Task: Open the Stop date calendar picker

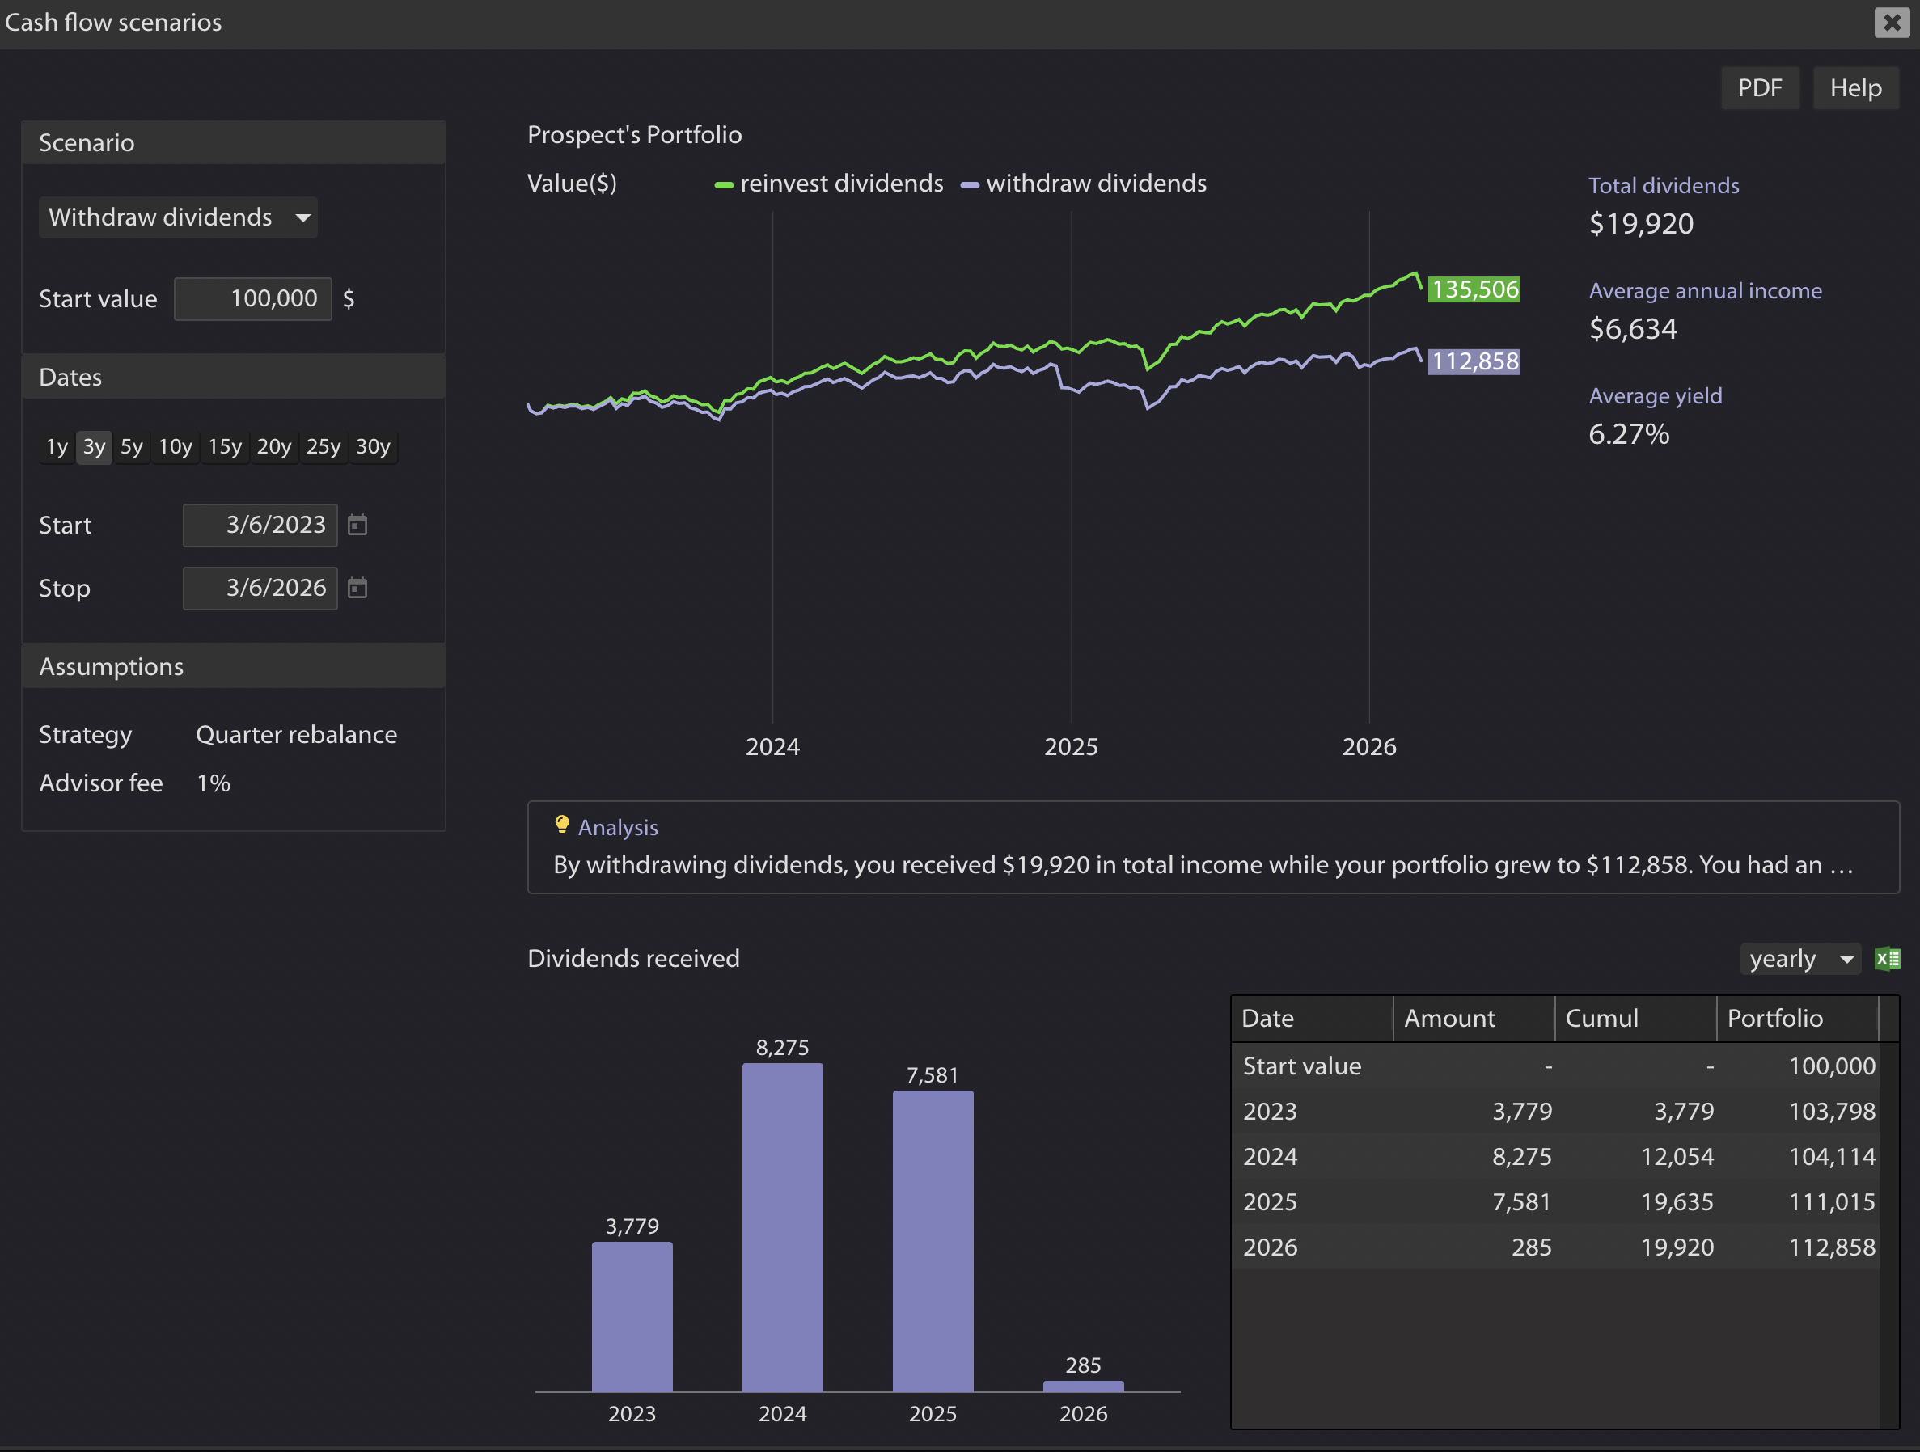Action: (x=357, y=589)
